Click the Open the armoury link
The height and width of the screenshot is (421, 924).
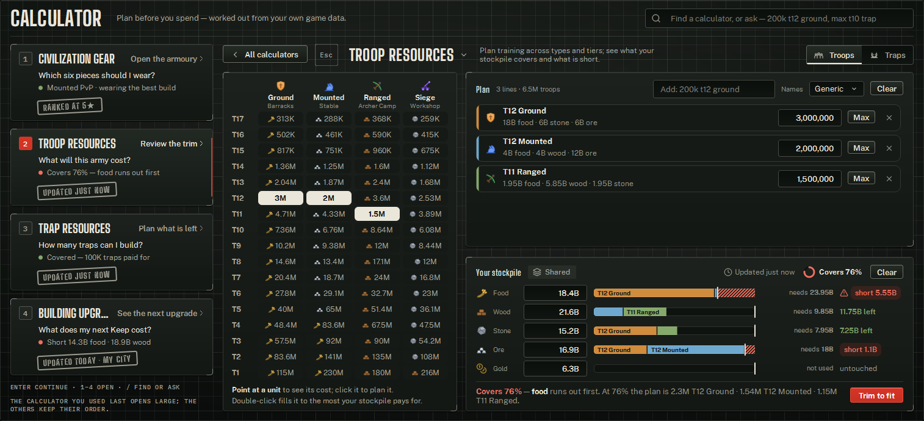pyautogui.click(x=167, y=59)
